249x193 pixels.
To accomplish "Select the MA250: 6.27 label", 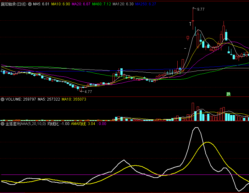I will tap(146, 4).
